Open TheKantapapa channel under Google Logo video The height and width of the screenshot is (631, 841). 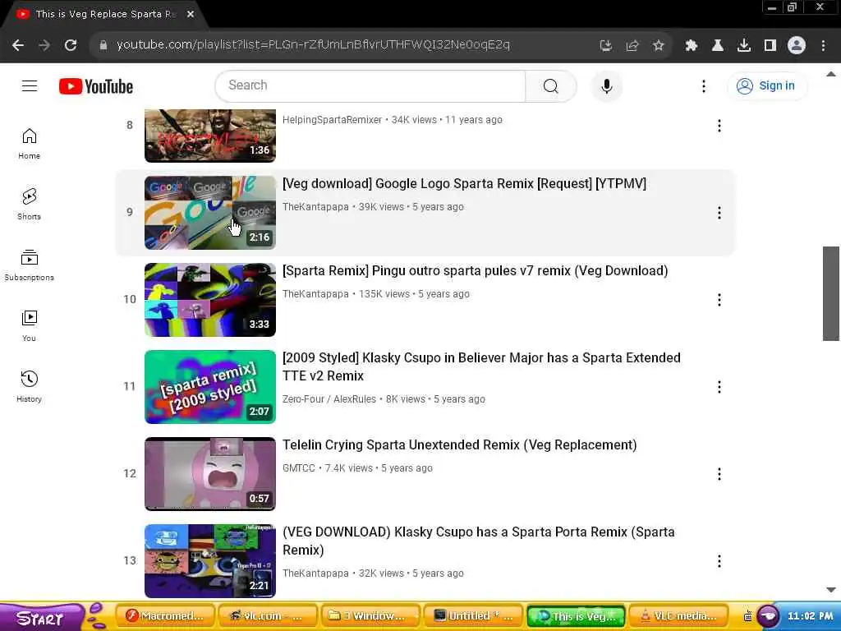click(x=315, y=207)
